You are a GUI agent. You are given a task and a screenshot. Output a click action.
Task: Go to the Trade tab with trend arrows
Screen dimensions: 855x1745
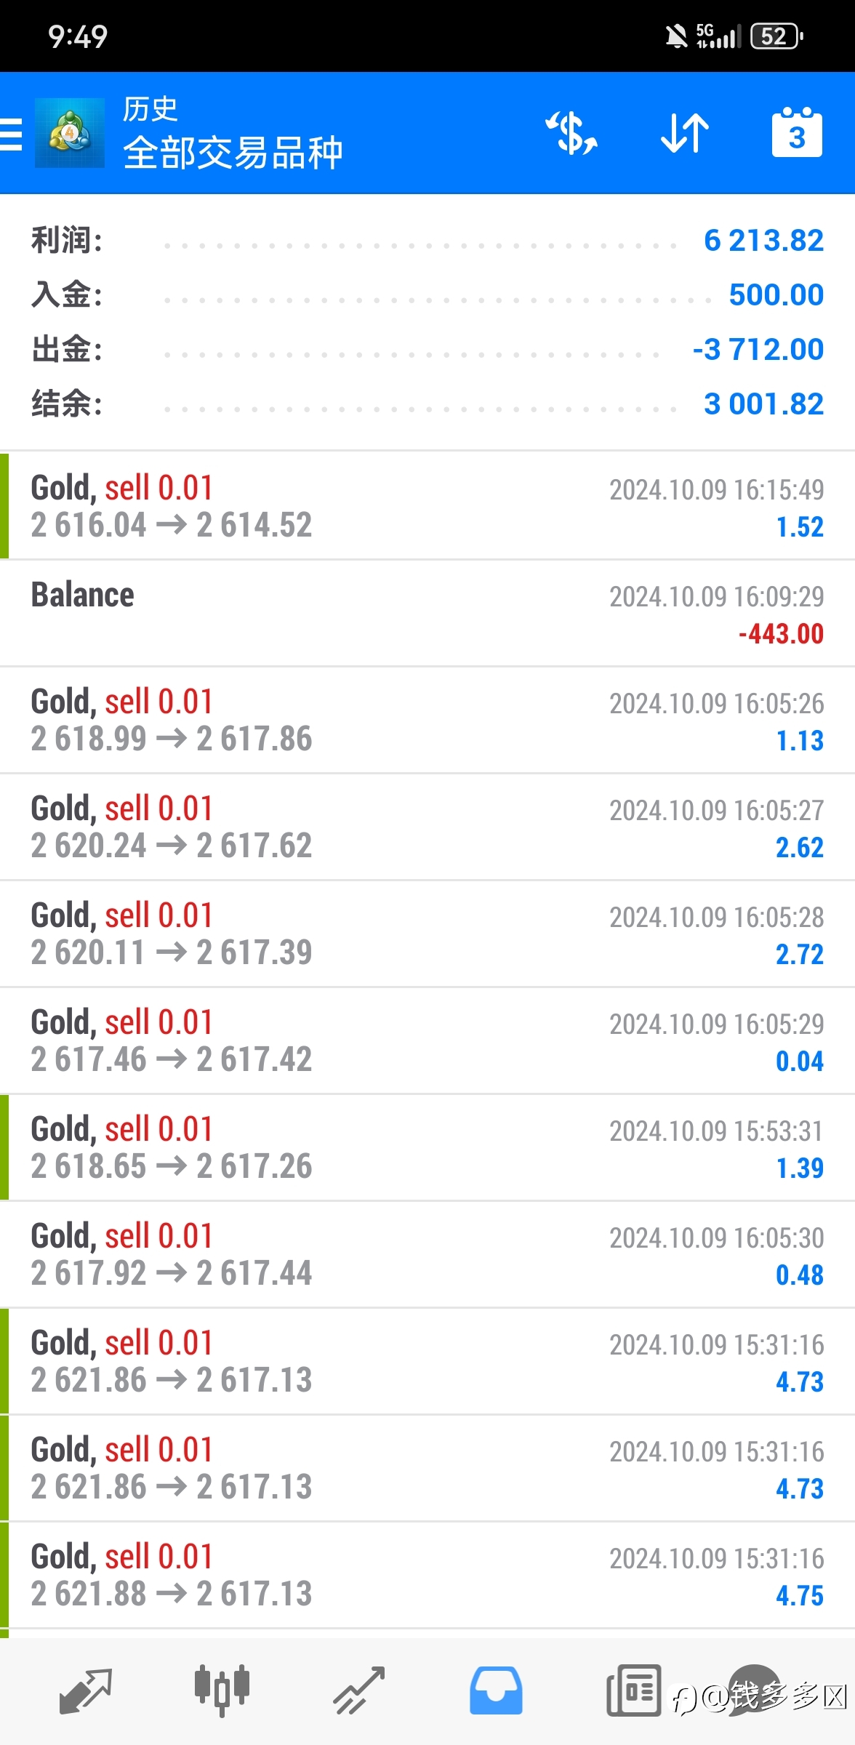[x=359, y=1691]
